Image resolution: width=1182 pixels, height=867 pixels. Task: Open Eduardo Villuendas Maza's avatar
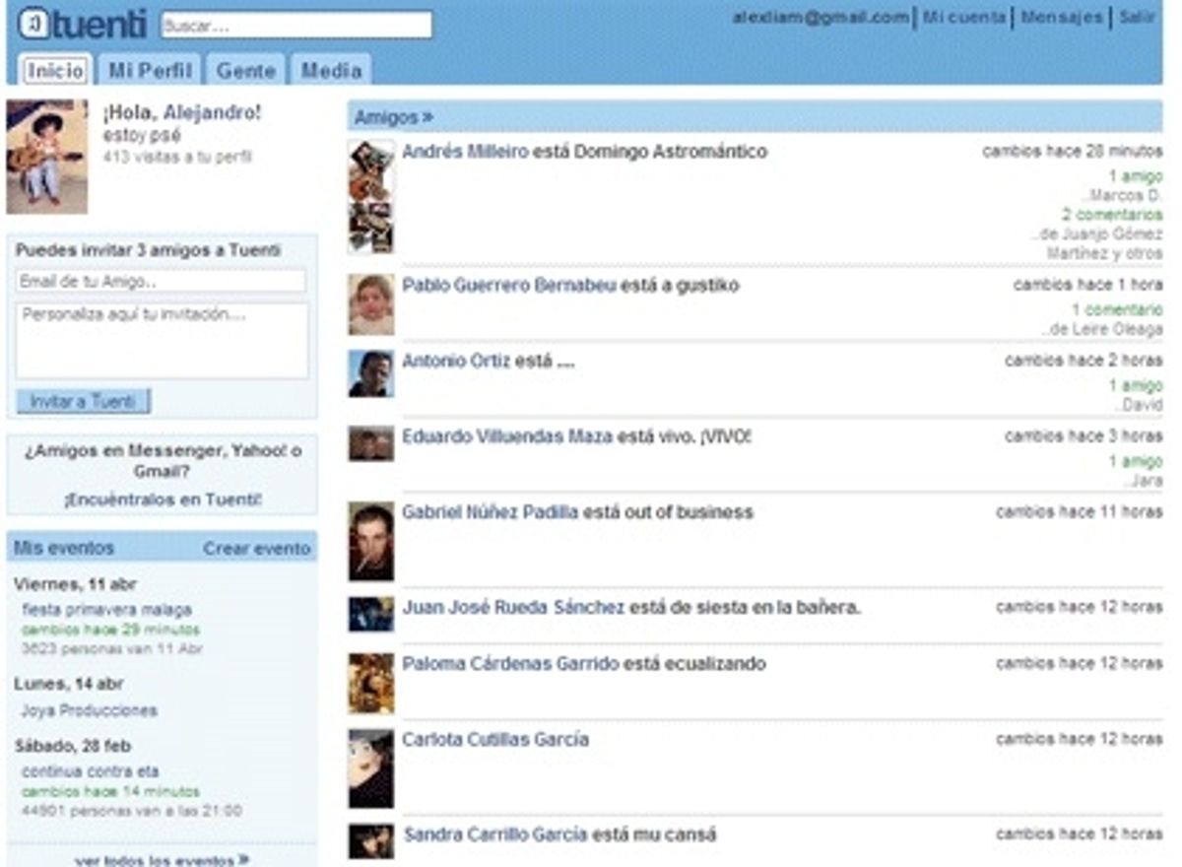371,443
